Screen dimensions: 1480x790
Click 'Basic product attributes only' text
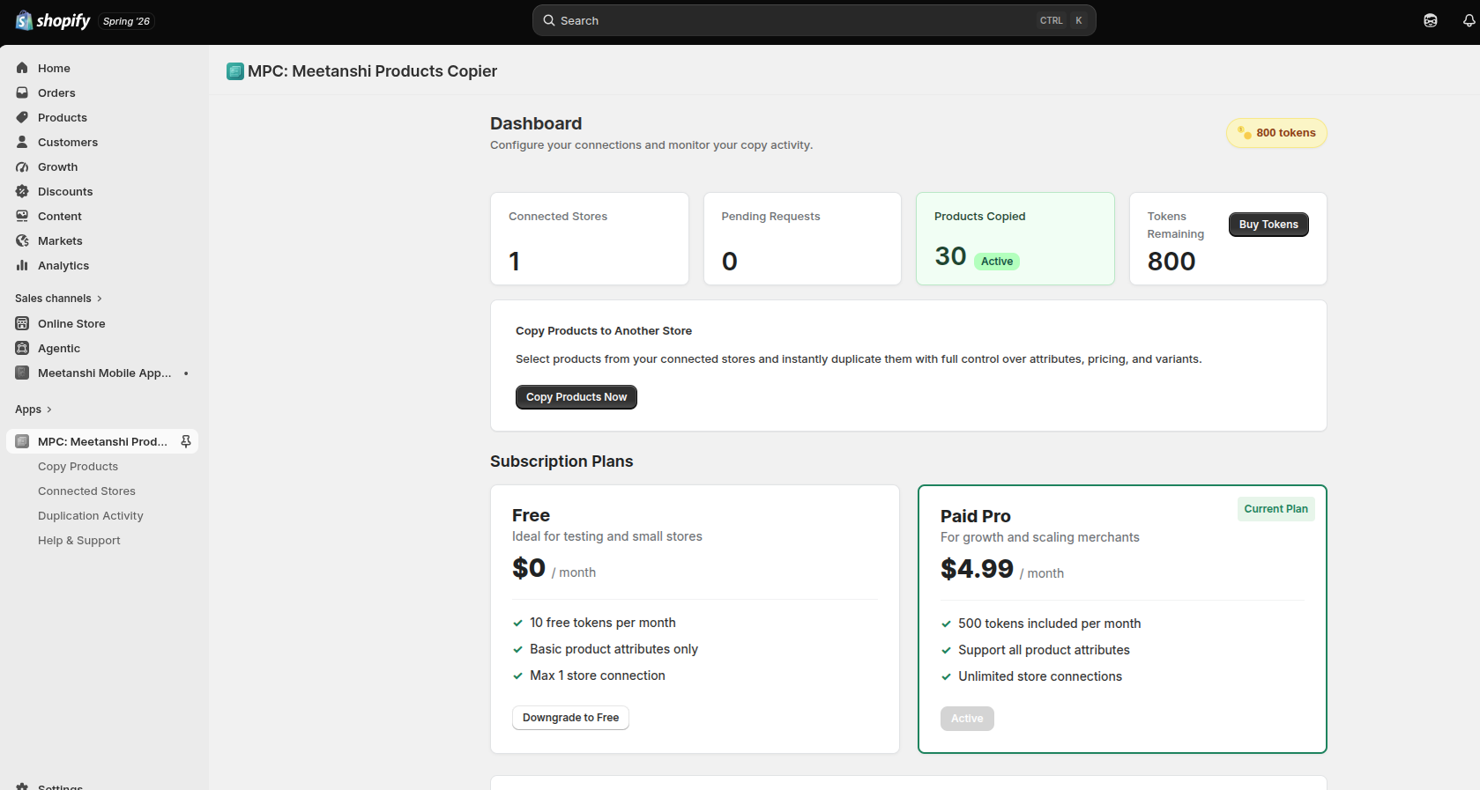pos(614,649)
